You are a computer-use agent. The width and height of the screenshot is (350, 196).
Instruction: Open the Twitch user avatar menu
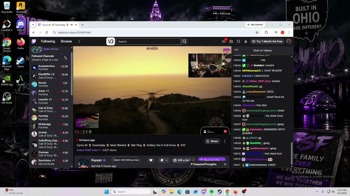pos(289,41)
